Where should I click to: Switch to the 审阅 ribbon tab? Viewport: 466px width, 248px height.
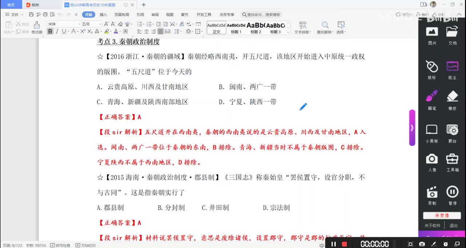[155, 15]
